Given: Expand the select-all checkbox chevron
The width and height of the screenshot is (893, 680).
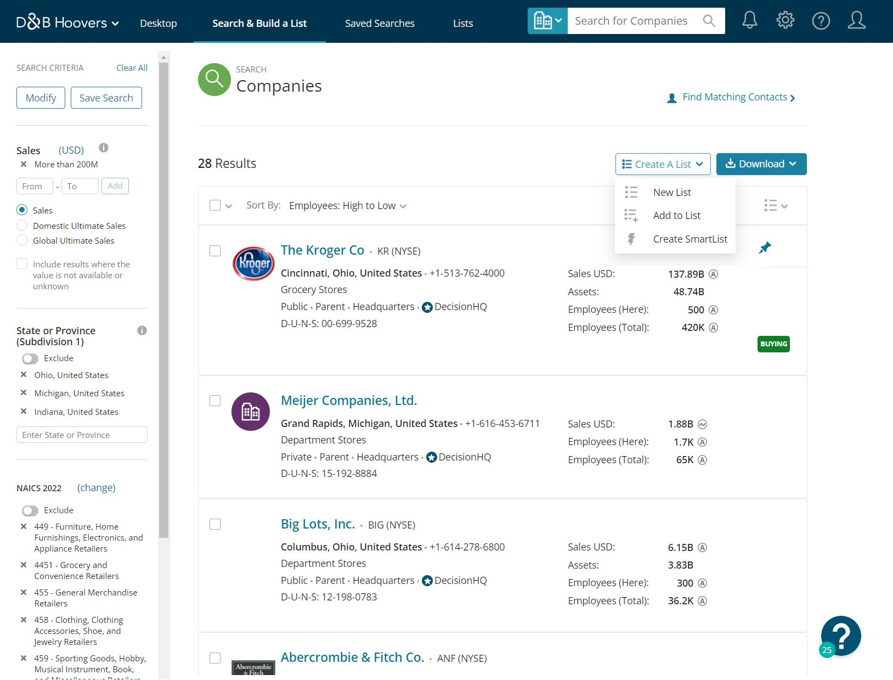Looking at the screenshot, I should pyautogui.click(x=229, y=206).
